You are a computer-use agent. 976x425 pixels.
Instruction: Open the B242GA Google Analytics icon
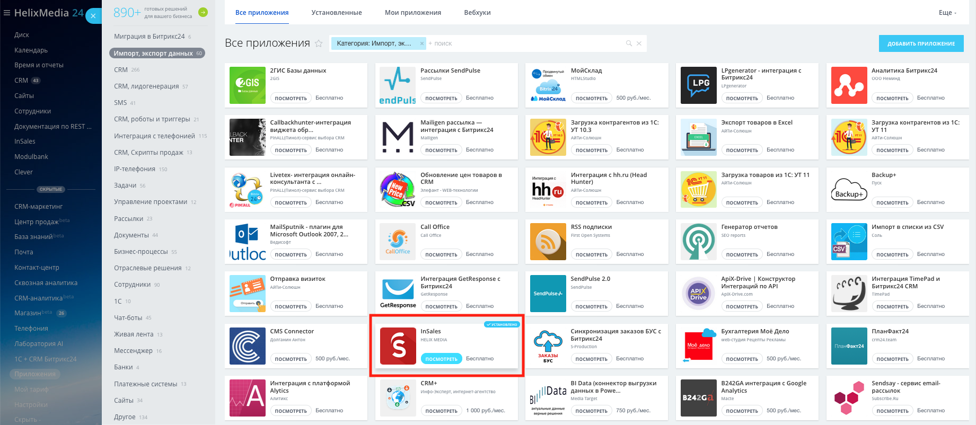699,398
